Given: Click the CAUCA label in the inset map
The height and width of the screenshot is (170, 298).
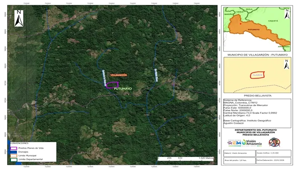Looking at the screenshot, I should click(240, 12).
